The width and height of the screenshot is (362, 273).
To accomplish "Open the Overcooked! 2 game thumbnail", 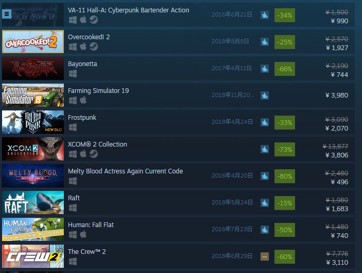I will (33, 42).
